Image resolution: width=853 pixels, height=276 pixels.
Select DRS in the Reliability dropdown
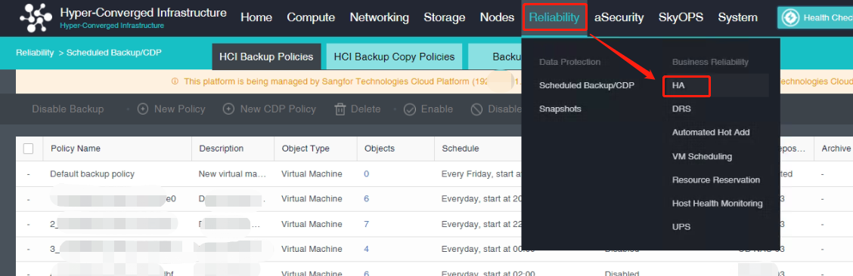681,109
